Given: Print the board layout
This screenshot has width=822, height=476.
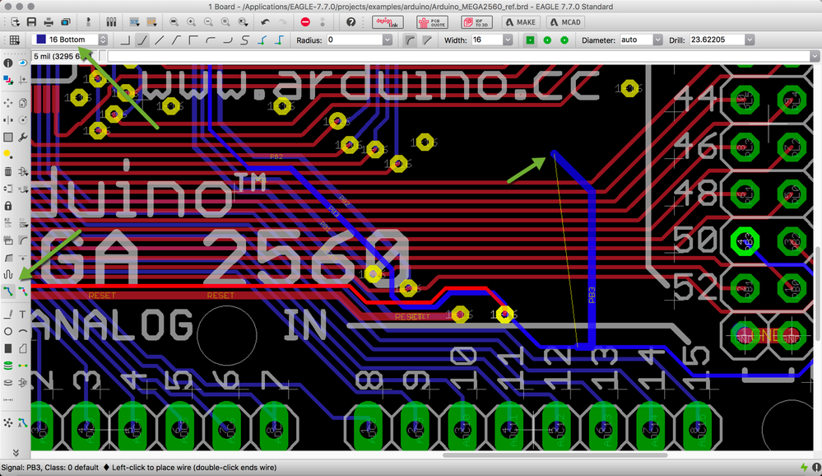Looking at the screenshot, I should pyautogui.click(x=49, y=22).
